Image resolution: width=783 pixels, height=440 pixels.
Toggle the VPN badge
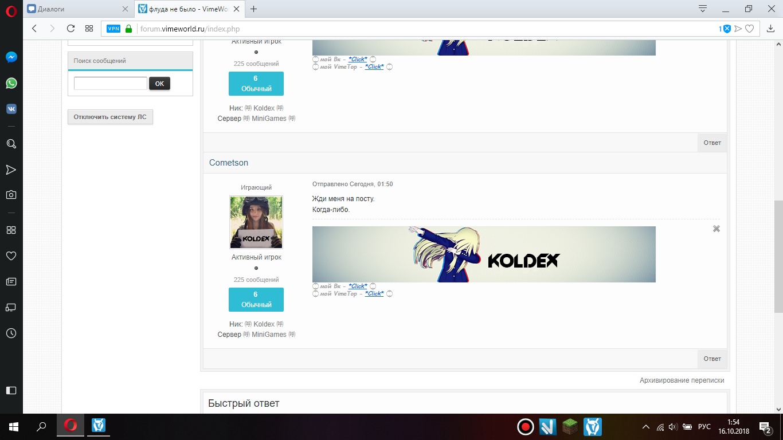pyautogui.click(x=113, y=29)
